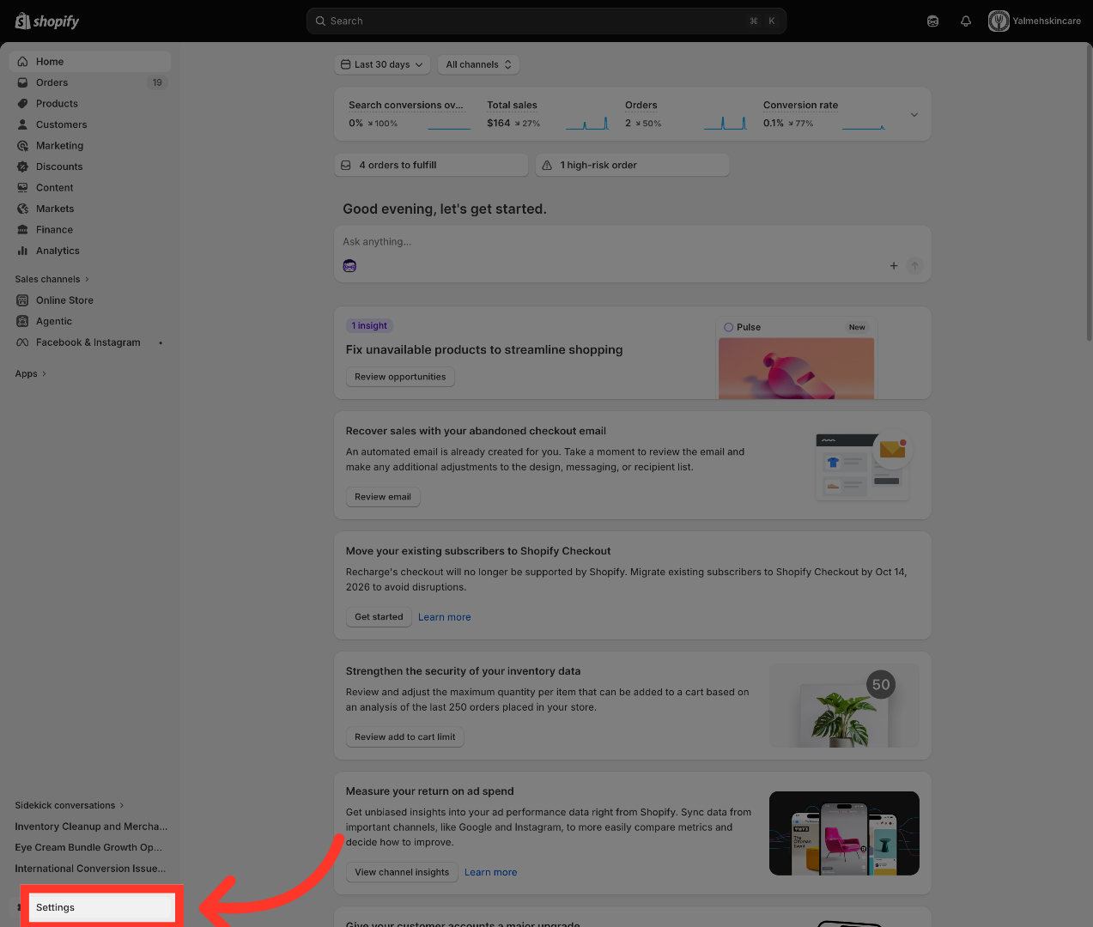Screen dimensions: 1093x927
Task: Follow the Learn more link next to Get started
Action: (x=445, y=617)
